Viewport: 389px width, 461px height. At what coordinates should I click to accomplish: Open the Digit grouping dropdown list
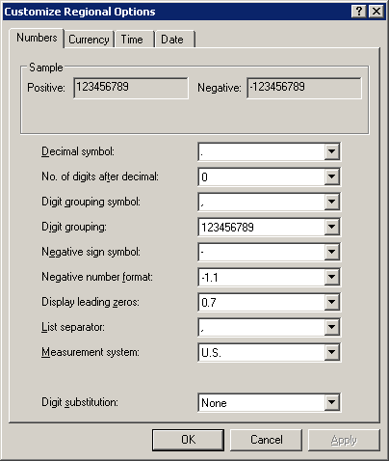[x=331, y=227]
